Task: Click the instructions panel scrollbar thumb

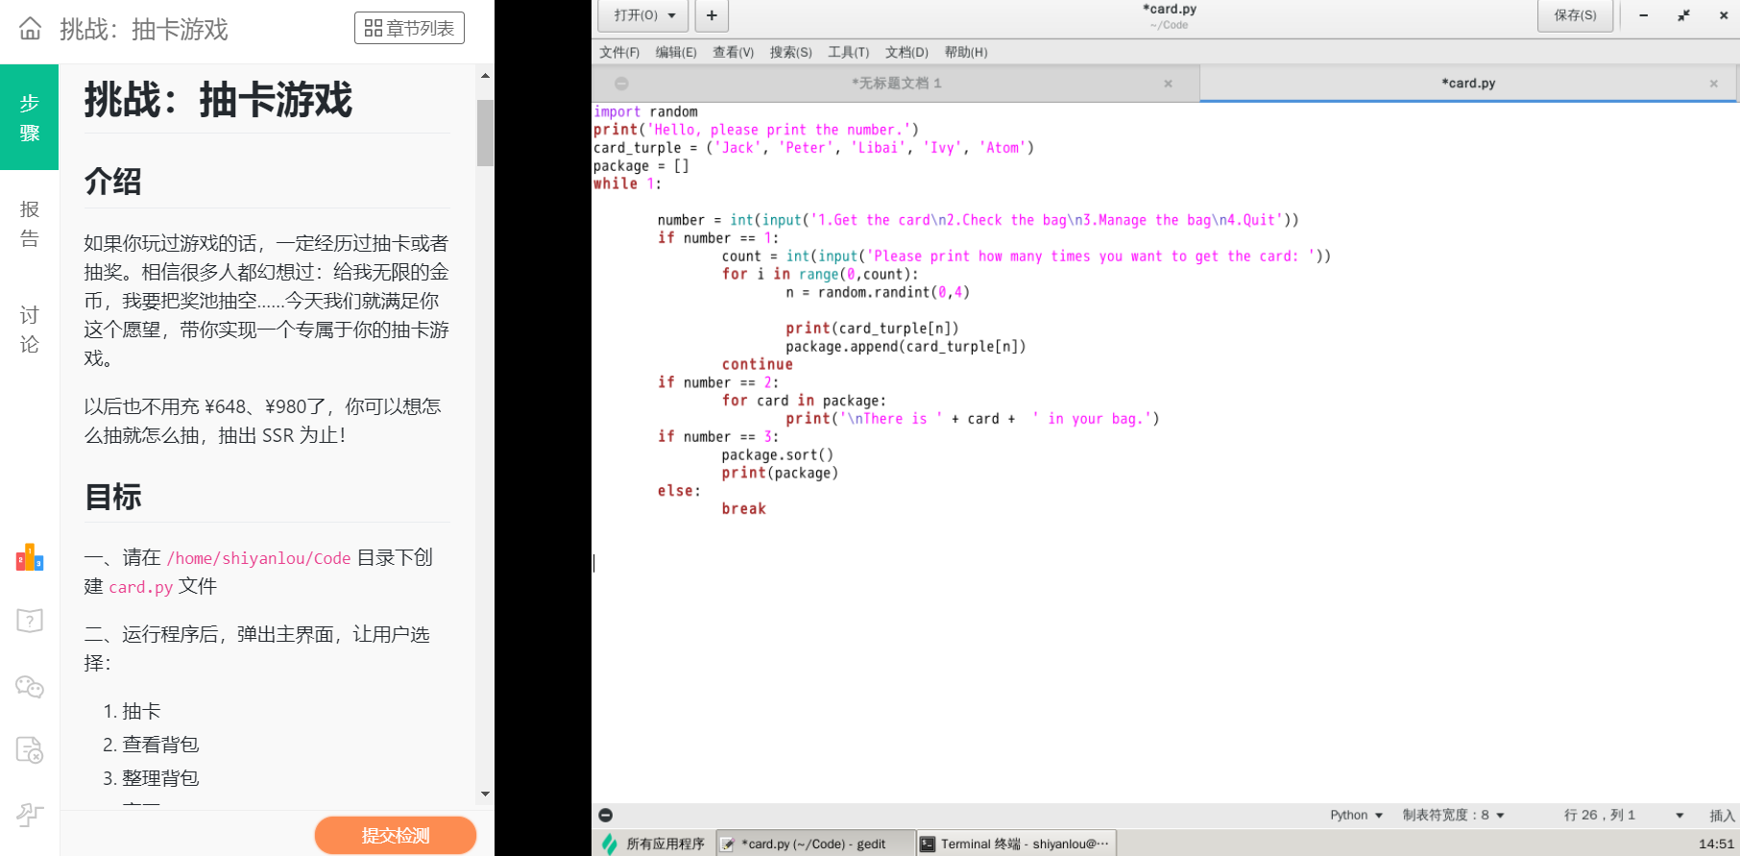Action: (485, 133)
